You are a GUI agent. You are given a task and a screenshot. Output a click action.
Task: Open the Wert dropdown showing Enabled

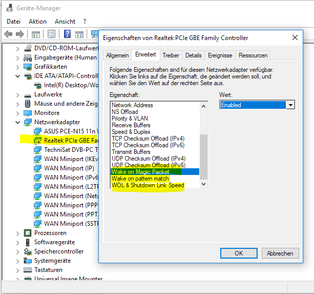[290, 105]
